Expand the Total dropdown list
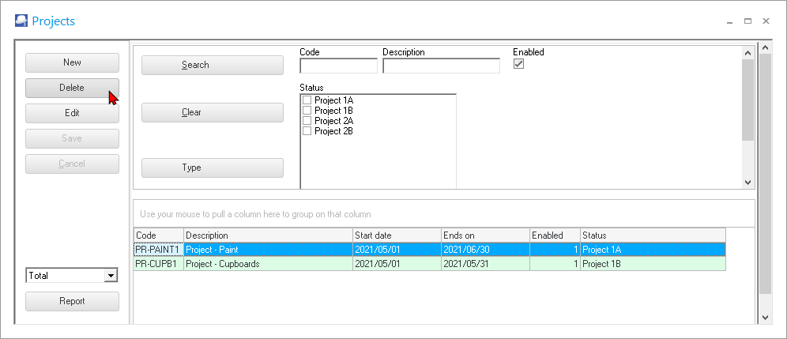 (x=111, y=276)
